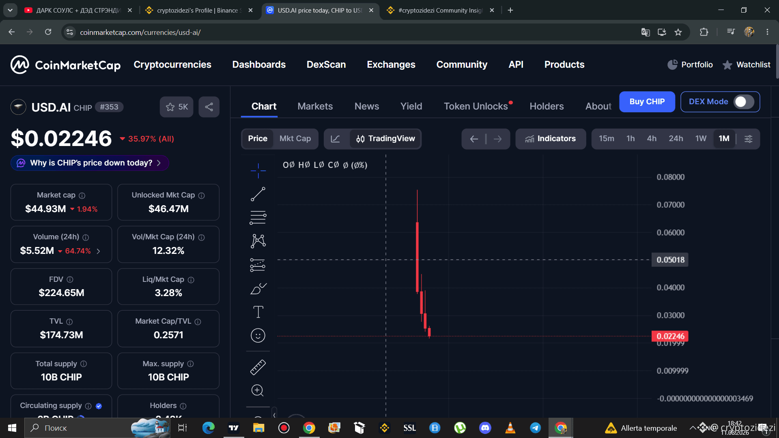Bookmark this page with the star icon

point(678,32)
